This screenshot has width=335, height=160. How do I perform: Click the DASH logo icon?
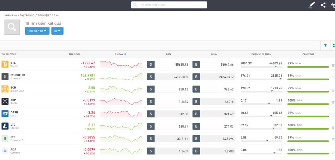pos(5,114)
